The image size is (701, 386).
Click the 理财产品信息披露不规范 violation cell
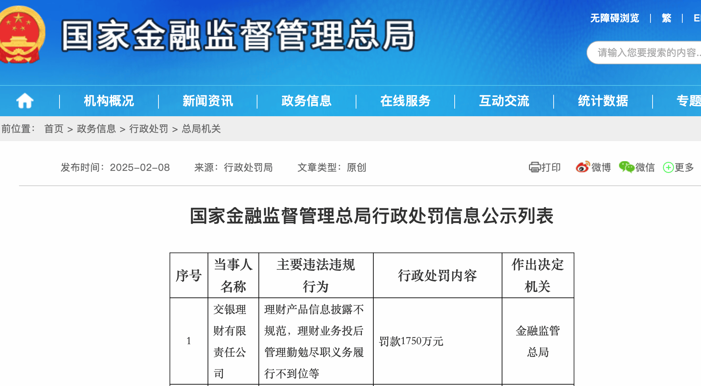coord(316,341)
